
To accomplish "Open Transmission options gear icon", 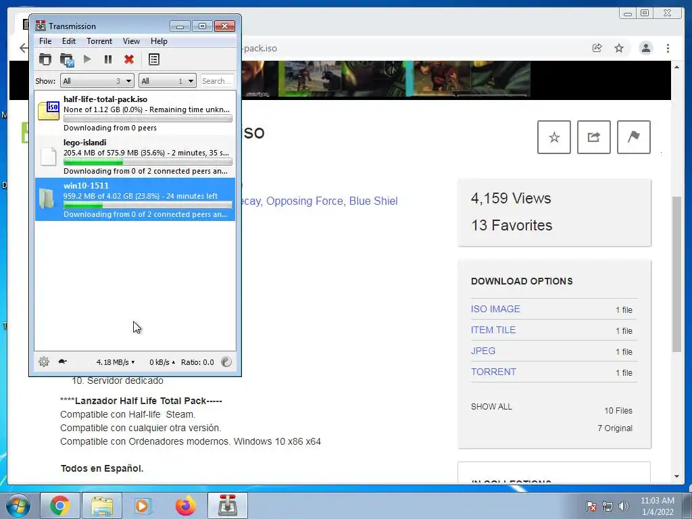I will (44, 362).
